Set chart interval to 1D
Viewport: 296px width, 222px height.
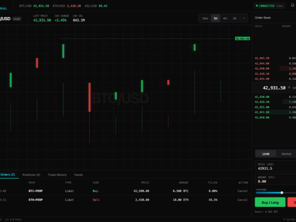pyautogui.click(x=235, y=18)
